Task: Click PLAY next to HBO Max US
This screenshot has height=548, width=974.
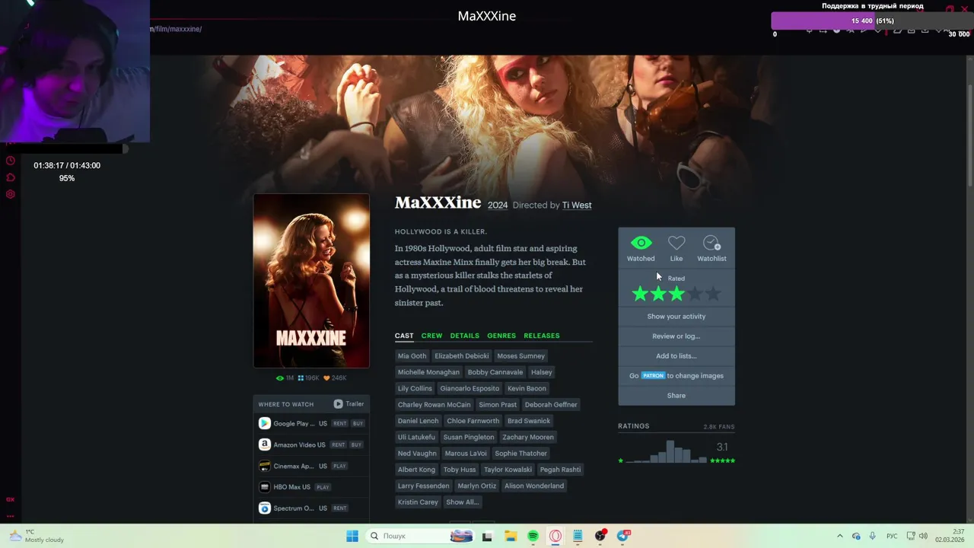Action: (323, 488)
